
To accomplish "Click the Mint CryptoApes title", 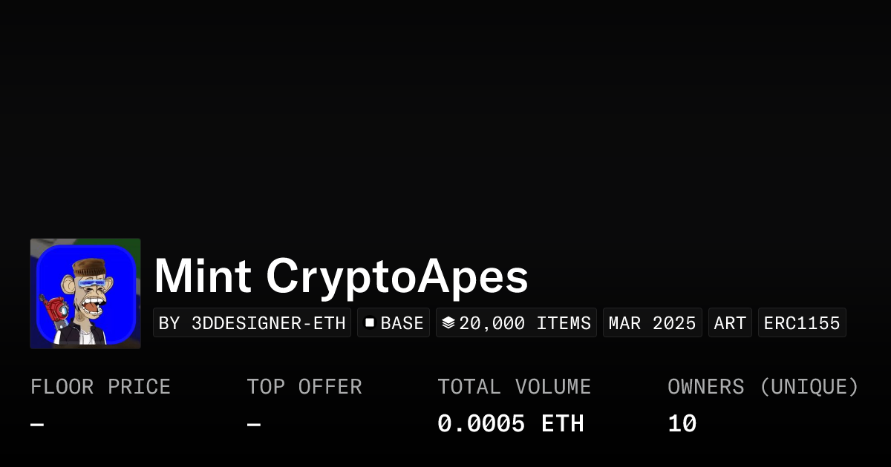I will tap(341, 277).
